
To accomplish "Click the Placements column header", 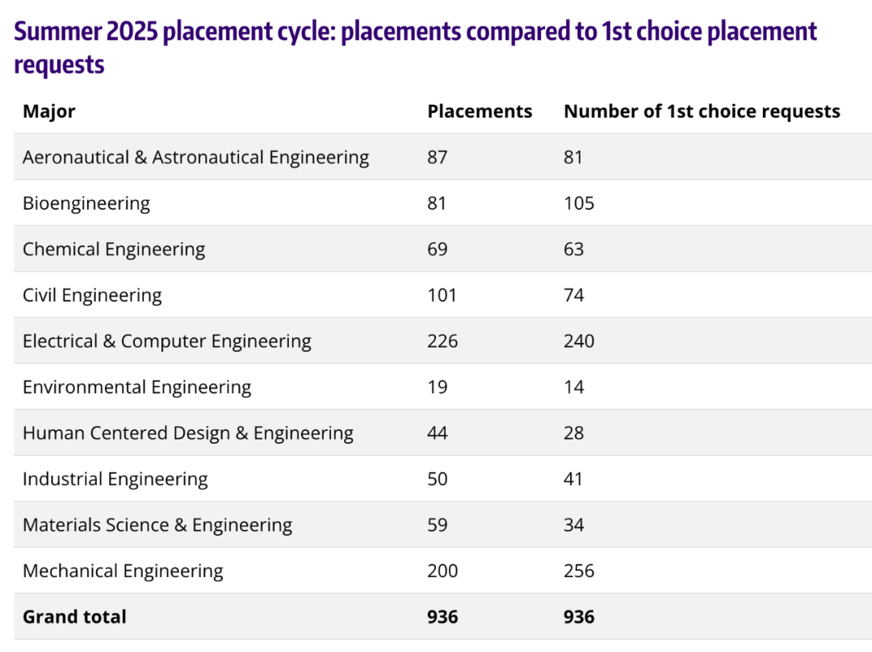I will click(x=480, y=111).
